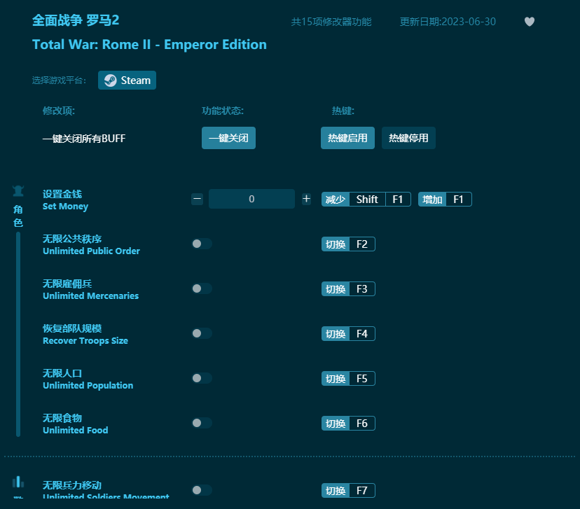Image resolution: width=580 pixels, height=509 pixels.
Task: Enable Unlimited Population
Action: click(x=202, y=378)
